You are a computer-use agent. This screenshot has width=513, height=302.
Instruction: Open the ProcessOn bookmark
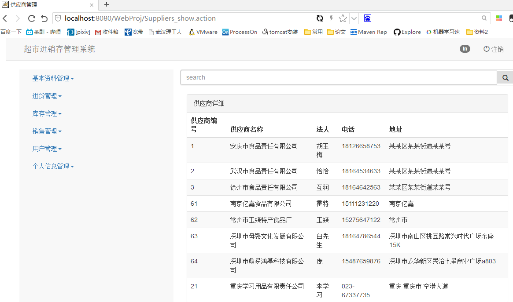[240, 32]
